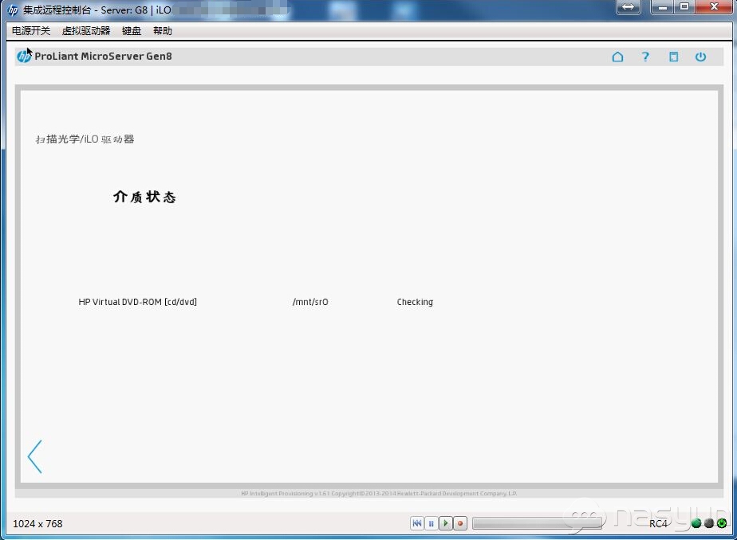Pause the console capture playback
This screenshot has width=737, height=540.
(x=431, y=523)
